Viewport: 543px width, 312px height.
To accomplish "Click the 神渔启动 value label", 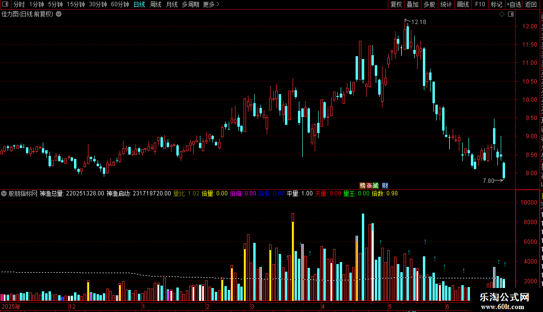I will click(x=138, y=194).
